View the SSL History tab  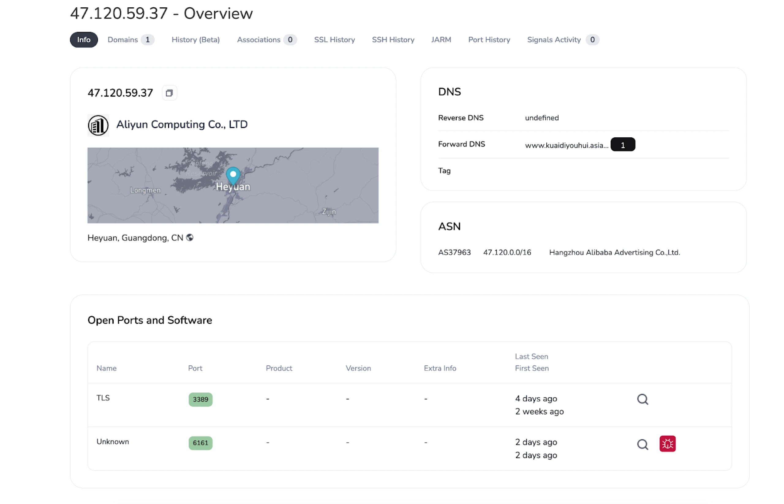(x=334, y=40)
